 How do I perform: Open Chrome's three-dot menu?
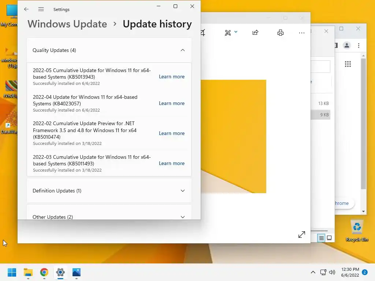[359, 45]
